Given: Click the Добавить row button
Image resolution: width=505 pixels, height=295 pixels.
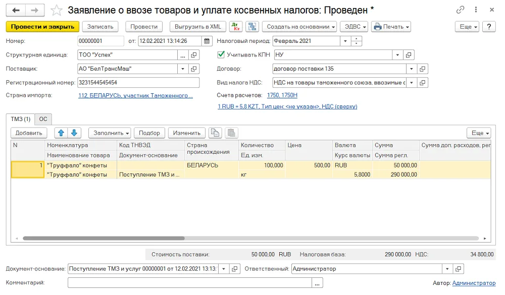Looking at the screenshot, I should coord(29,133).
